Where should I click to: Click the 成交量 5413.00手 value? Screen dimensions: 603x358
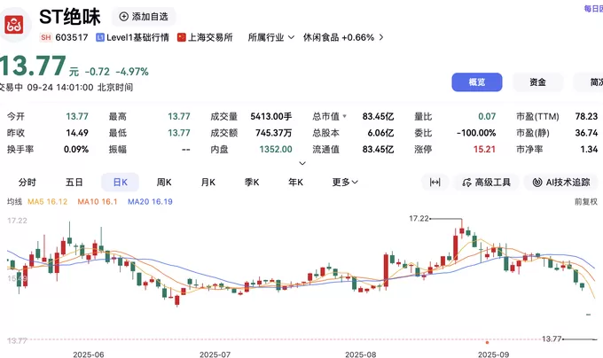pyautogui.click(x=271, y=116)
